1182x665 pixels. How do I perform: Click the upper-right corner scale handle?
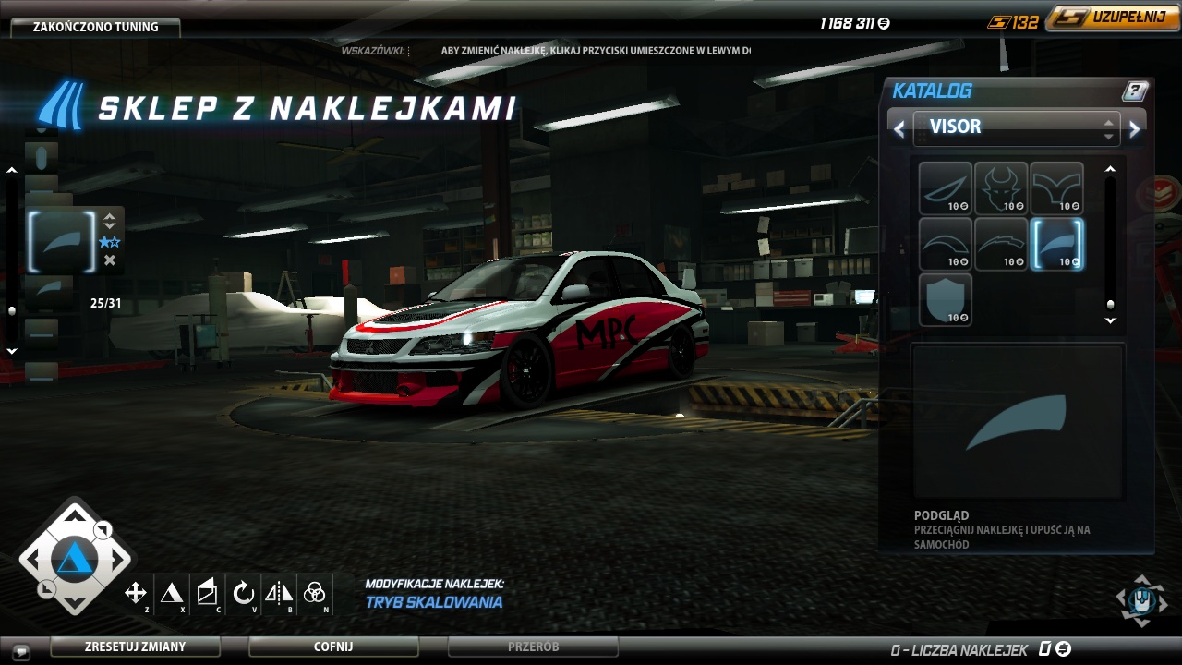103,529
